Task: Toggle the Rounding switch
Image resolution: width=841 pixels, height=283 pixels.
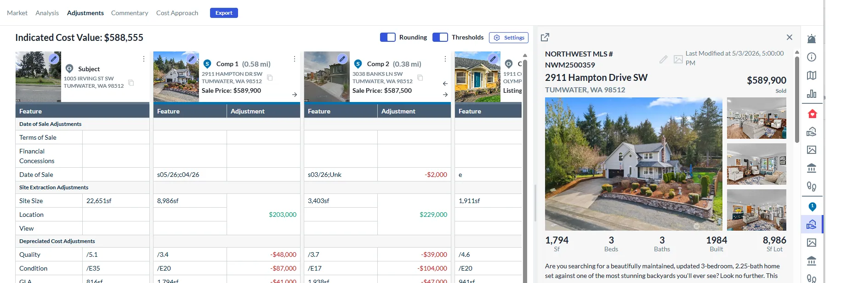Action: pyautogui.click(x=388, y=37)
